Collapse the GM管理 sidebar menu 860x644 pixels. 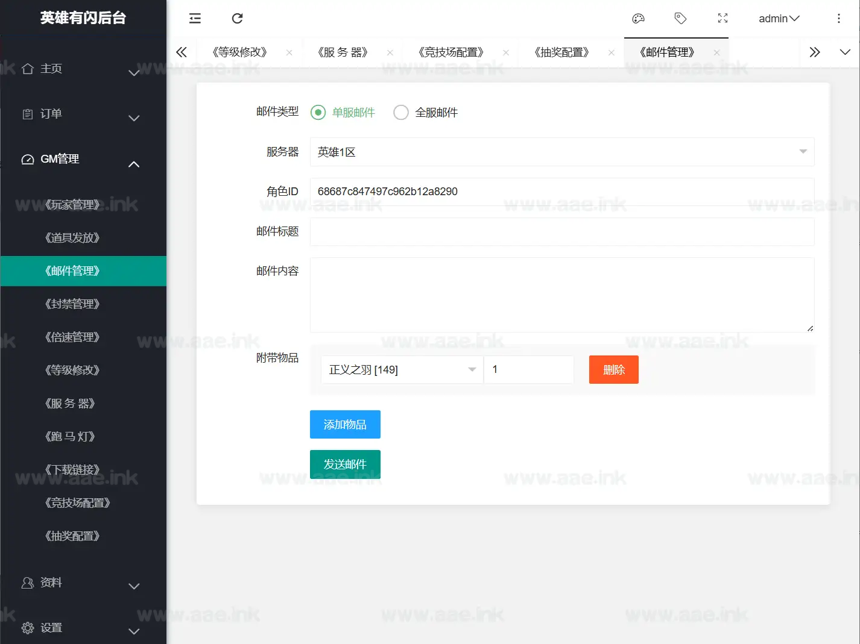point(134,164)
